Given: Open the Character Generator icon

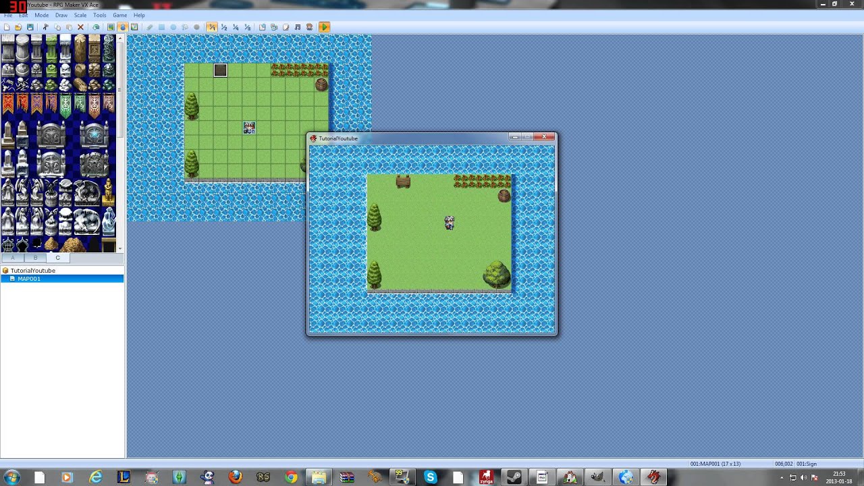Looking at the screenshot, I should [309, 27].
